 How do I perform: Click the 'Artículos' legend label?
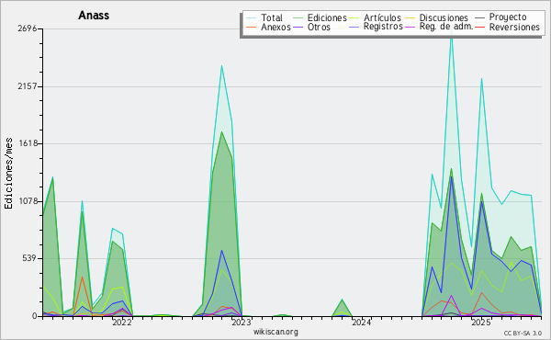point(382,18)
